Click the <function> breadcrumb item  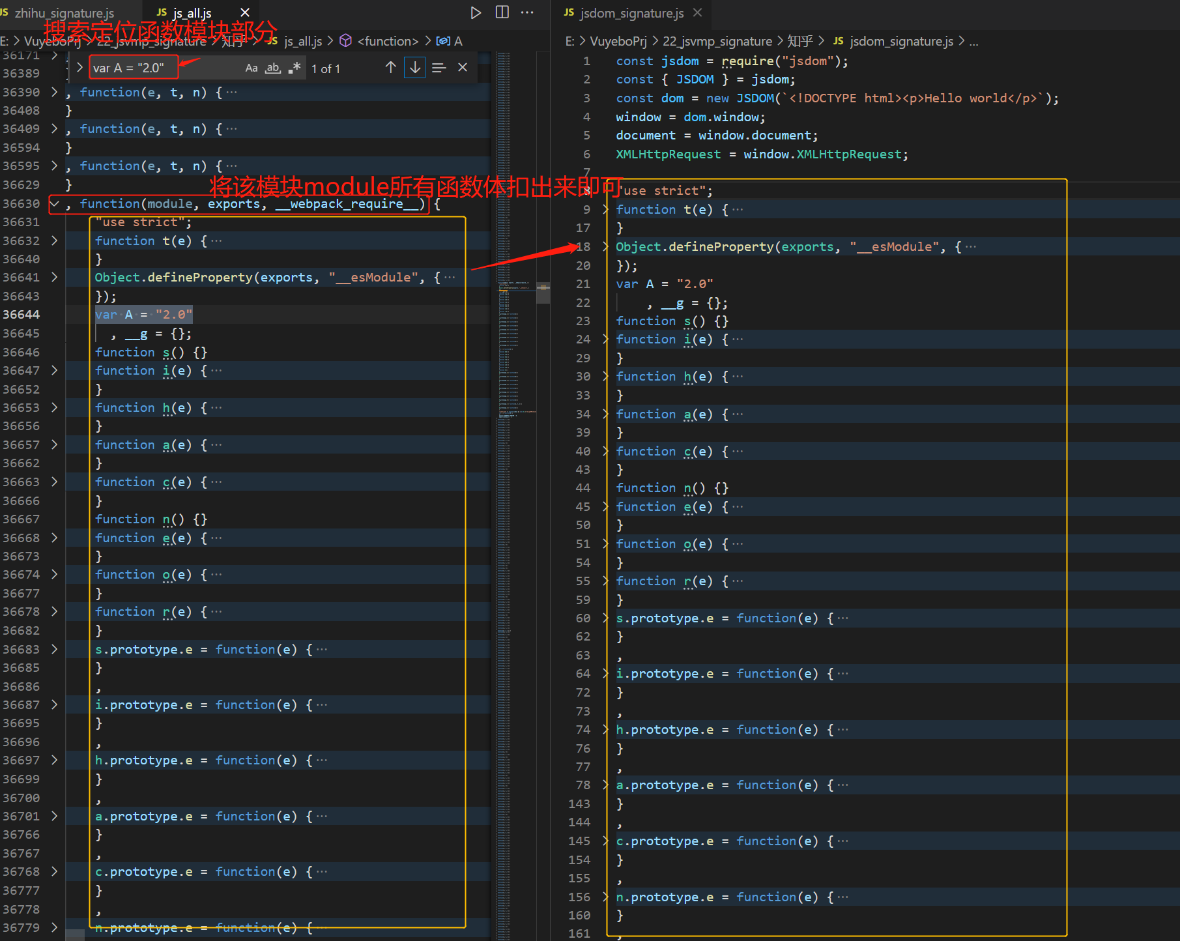tap(388, 41)
